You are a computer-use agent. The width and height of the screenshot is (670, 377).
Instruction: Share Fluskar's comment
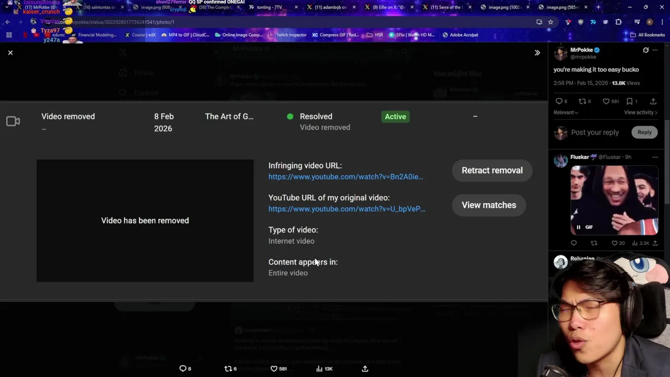tap(655, 243)
